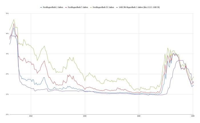The height and width of the screenshot is (123, 200).
Task: Click the 2010 x-axis label
Action: 31,116
